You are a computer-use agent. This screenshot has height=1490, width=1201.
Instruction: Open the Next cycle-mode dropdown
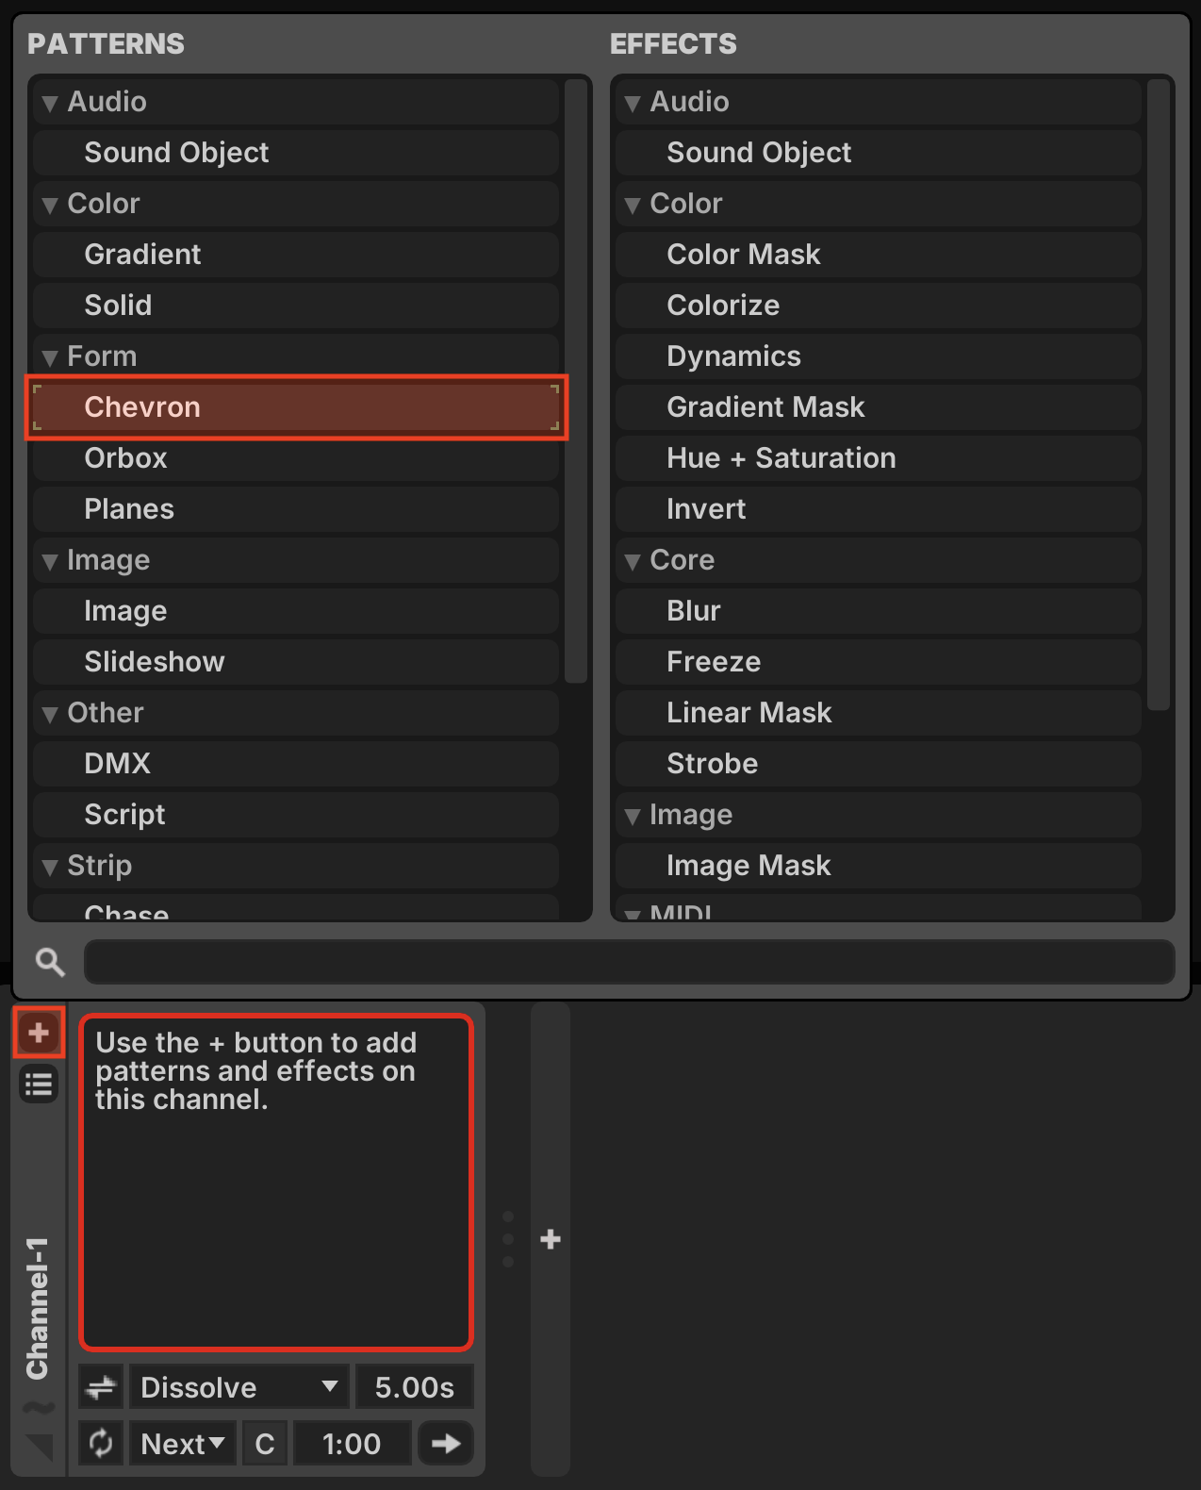coord(183,1443)
